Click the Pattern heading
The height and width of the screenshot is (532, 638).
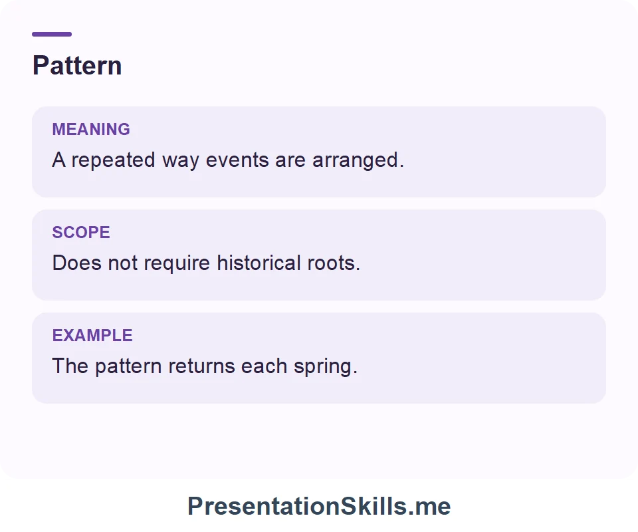[77, 66]
